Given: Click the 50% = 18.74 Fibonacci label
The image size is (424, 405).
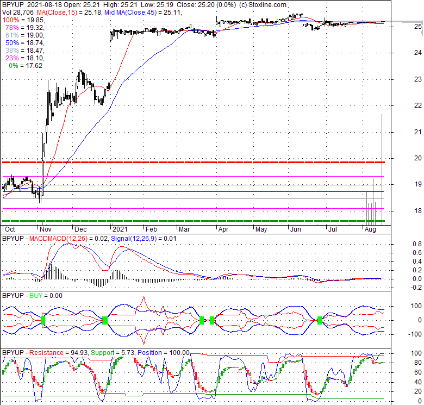Looking at the screenshot, I should (x=25, y=43).
